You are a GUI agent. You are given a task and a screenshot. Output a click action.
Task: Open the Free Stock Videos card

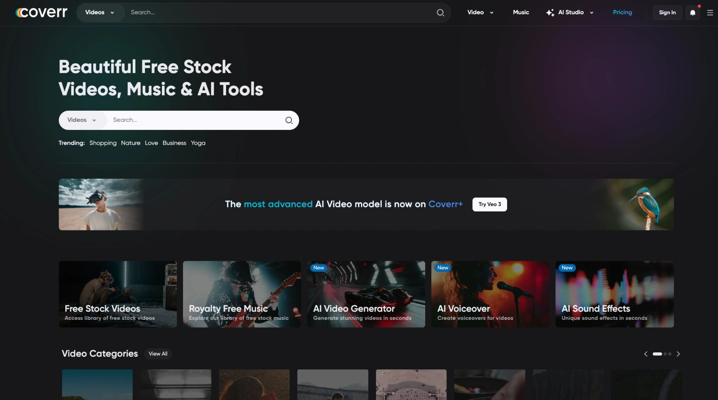tap(118, 294)
